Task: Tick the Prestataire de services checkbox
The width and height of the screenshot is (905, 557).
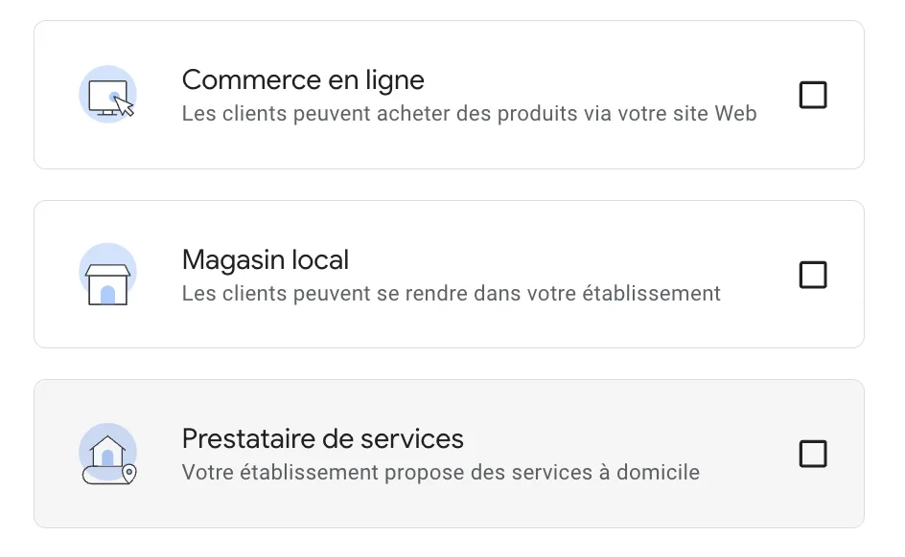Action: click(813, 454)
